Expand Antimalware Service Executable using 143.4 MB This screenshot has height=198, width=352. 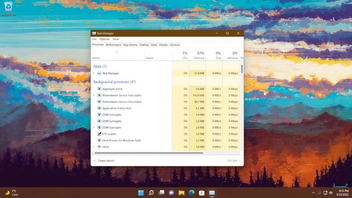point(94,95)
